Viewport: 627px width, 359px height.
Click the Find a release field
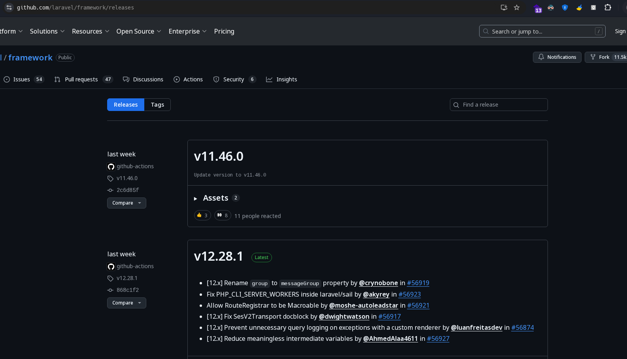(499, 105)
